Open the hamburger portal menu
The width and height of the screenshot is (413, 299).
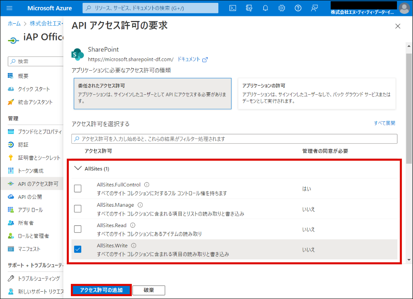click(10, 8)
